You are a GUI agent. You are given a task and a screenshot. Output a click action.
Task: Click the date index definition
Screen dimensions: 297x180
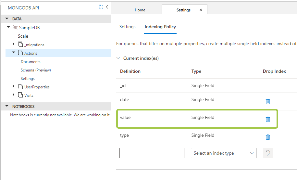[124, 99]
